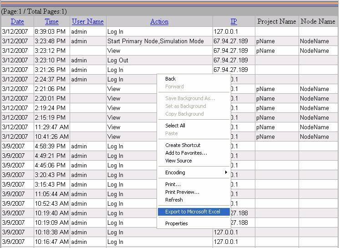This screenshot has width=340, height=248.
Task: Select Print... in the context menu
Action: coord(173,184)
